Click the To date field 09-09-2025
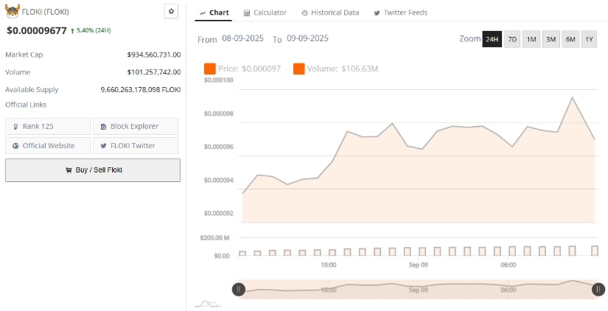The image size is (608, 311). coord(307,38)
